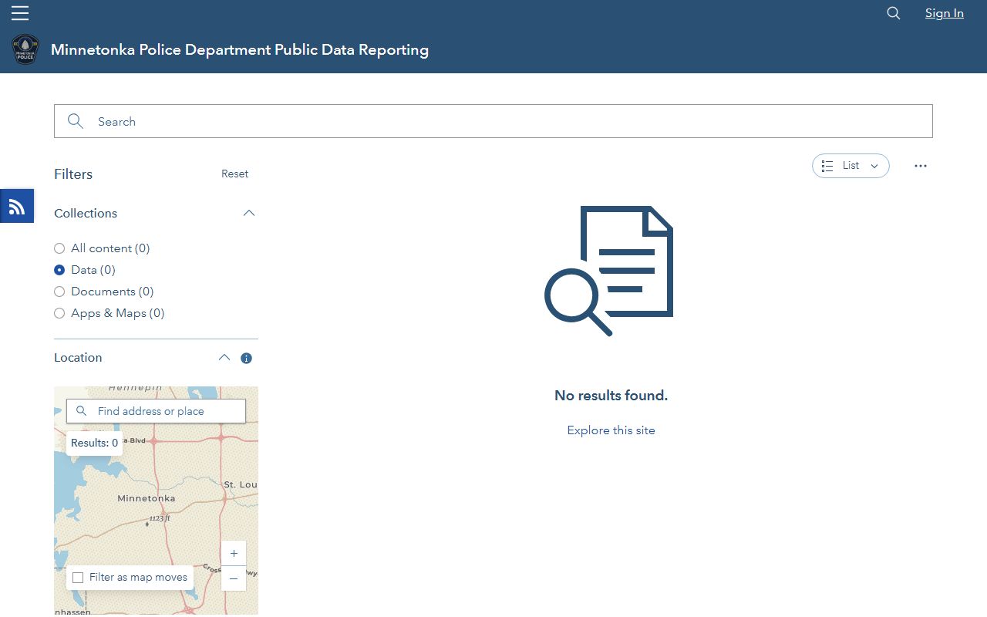Collapse the Collections filter section

click(x=248, y=214)
